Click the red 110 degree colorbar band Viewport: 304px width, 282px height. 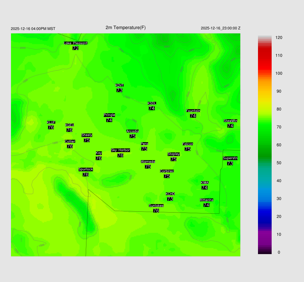click(265, 56)
